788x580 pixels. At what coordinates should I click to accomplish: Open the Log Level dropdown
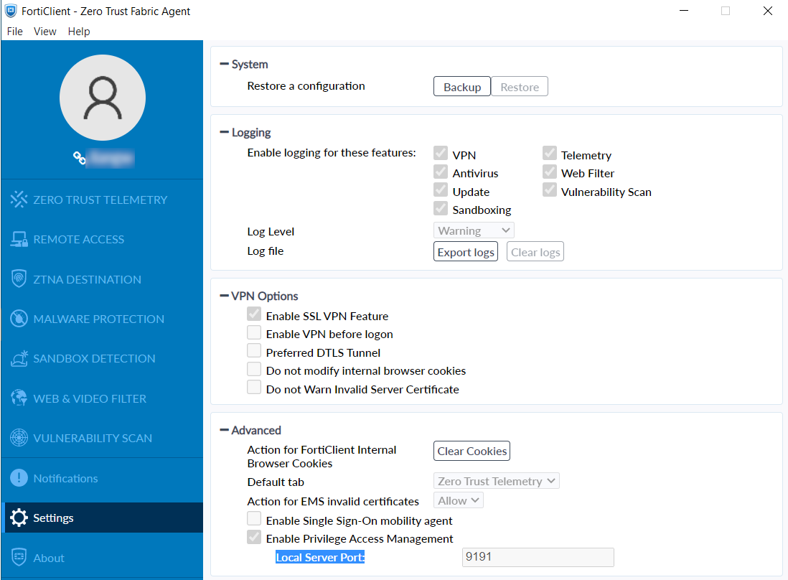(474, 230)
